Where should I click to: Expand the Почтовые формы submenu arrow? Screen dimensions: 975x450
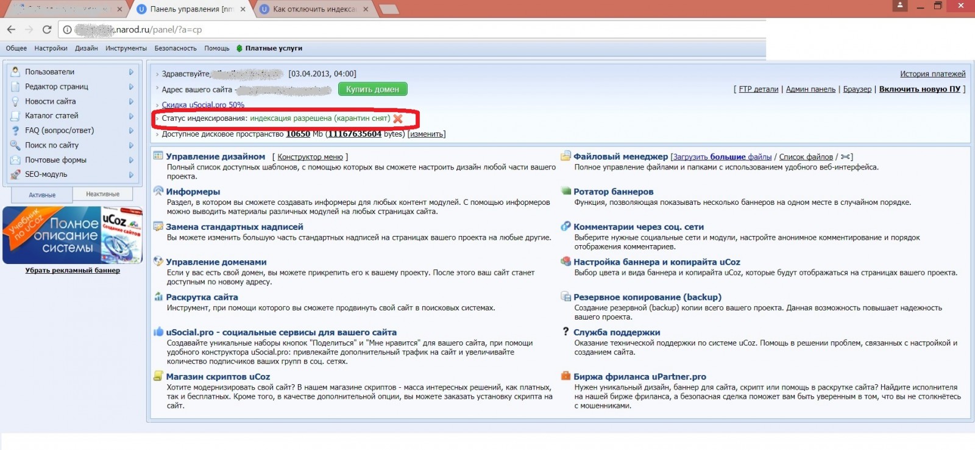pos(131,160)
